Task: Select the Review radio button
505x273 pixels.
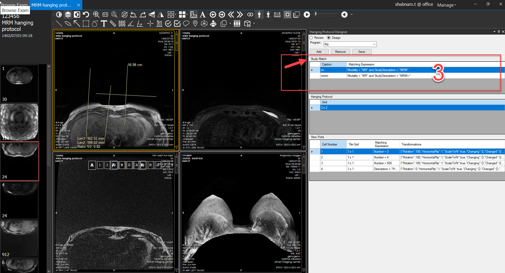Action: point(311,38)
